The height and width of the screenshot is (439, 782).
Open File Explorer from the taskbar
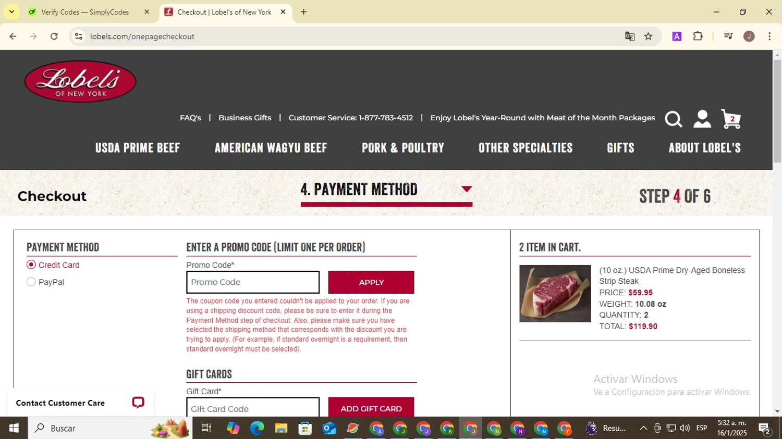281,428
